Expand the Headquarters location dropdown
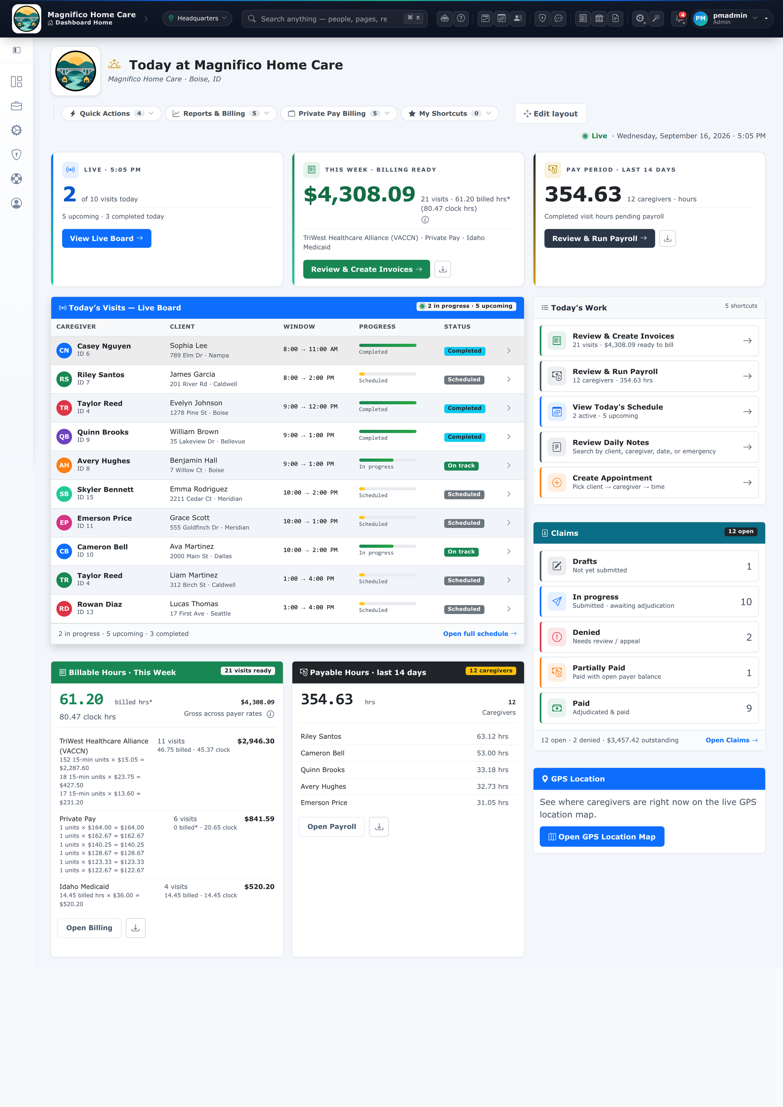Image resolution: width=783 pixels, height=1107 pixels. (x=197, y=18)
